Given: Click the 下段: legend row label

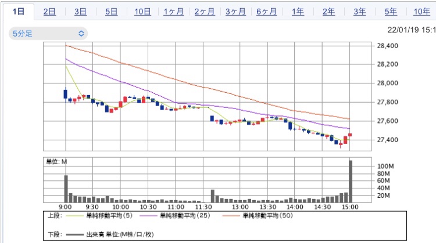Looking at the screenshot, I should pyautogui.click(x=55, y=235).
